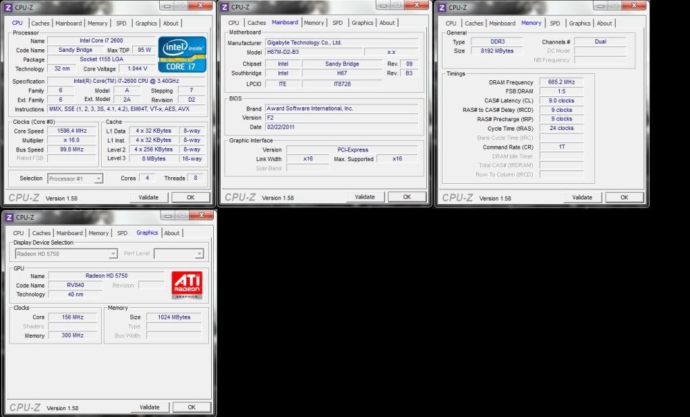Switch to CPU tab in the Graphics tab window
This screenshot has height=417, width=690.
coord(18,233)
